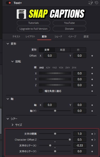Collapse the 変形 section
This screenshot has width=100, height=157.
click(8, 44)
